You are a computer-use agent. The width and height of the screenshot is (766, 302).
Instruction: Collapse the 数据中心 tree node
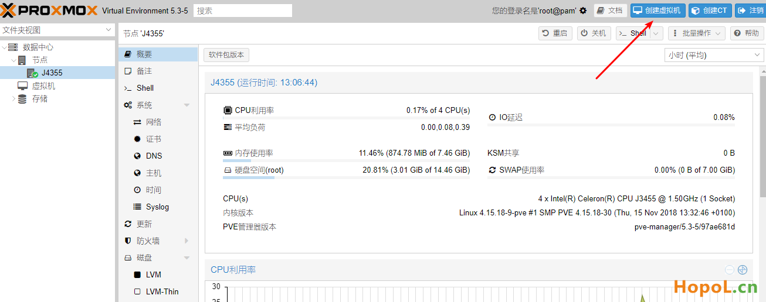(x=5, y=47)
